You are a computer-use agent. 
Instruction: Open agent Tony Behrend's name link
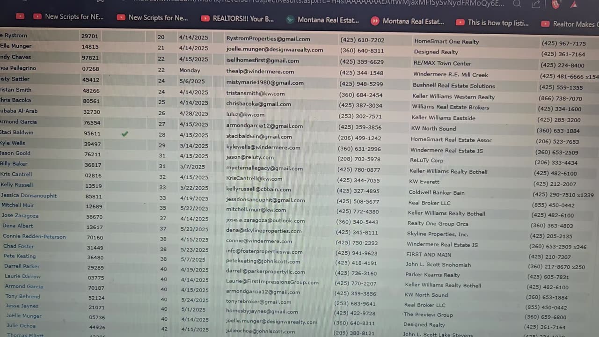(23, 296)
